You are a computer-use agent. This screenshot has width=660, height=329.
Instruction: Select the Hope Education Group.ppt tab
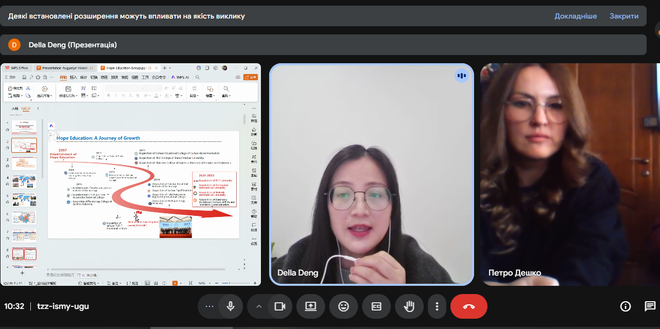click(128, 68)
